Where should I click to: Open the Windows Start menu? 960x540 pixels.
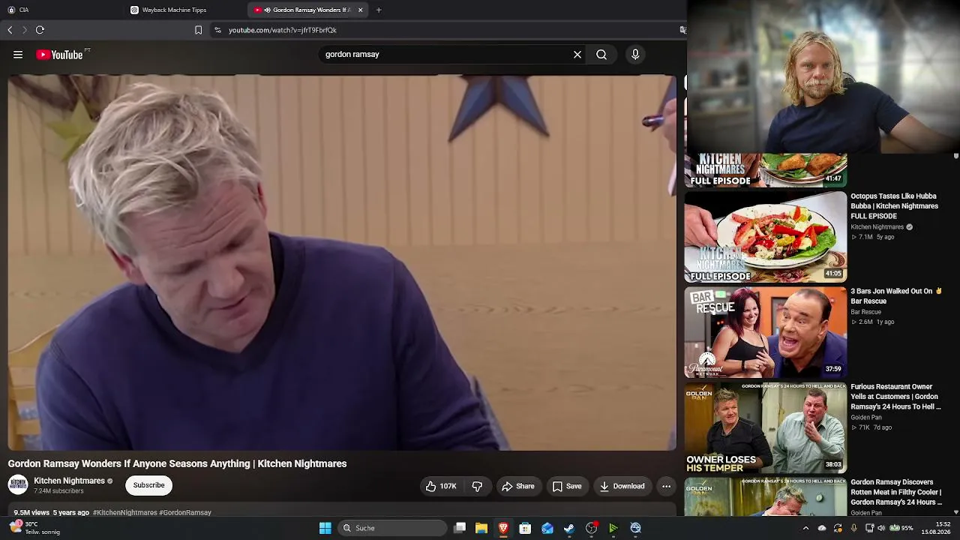[325, 528]
